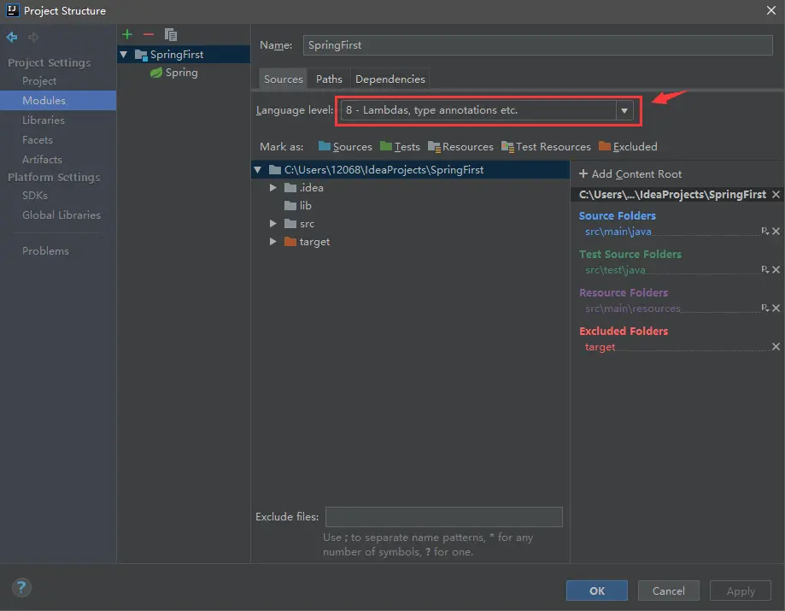The image size is (785, 611).
Task: Switch to the Paths tab
Action: 329,79
